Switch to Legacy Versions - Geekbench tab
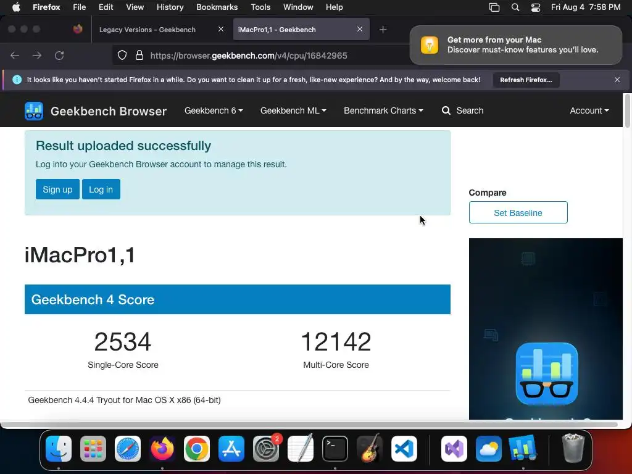The width and height of the screenshot is (632, 474). [160, 30]
